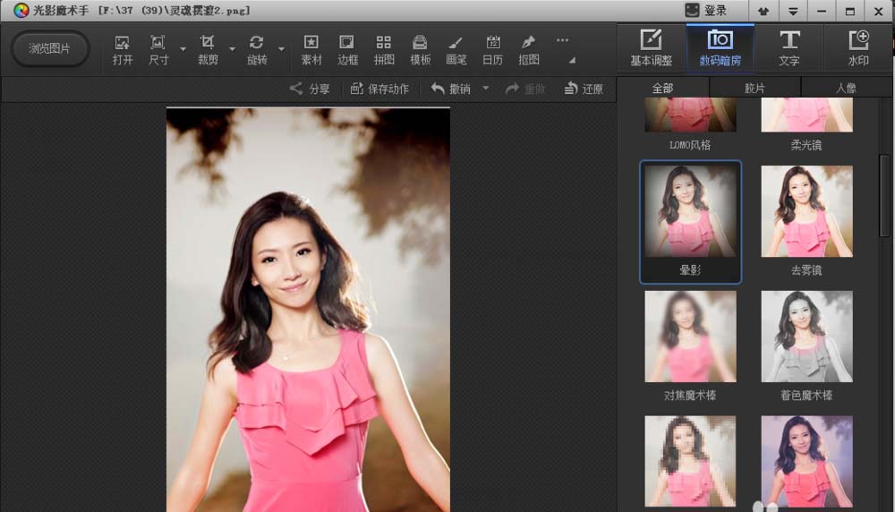
Task: Click the 光影魔术手 app logo icon
Action: pos(21,10)
